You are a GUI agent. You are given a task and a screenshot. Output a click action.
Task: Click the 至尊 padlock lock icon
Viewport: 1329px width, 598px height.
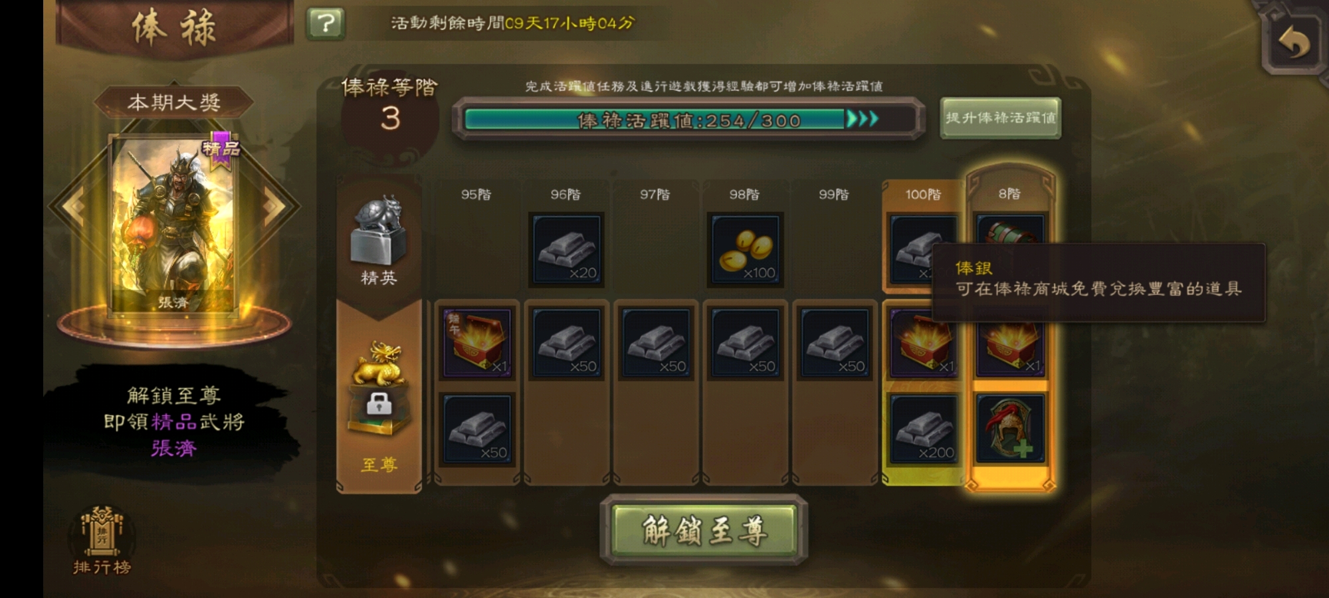click(379, 403)
